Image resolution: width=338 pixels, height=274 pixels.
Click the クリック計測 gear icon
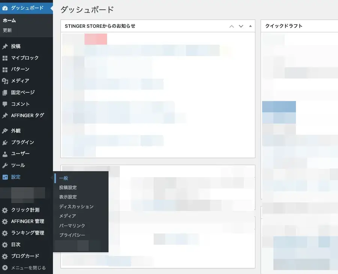(x=5, y=210)
